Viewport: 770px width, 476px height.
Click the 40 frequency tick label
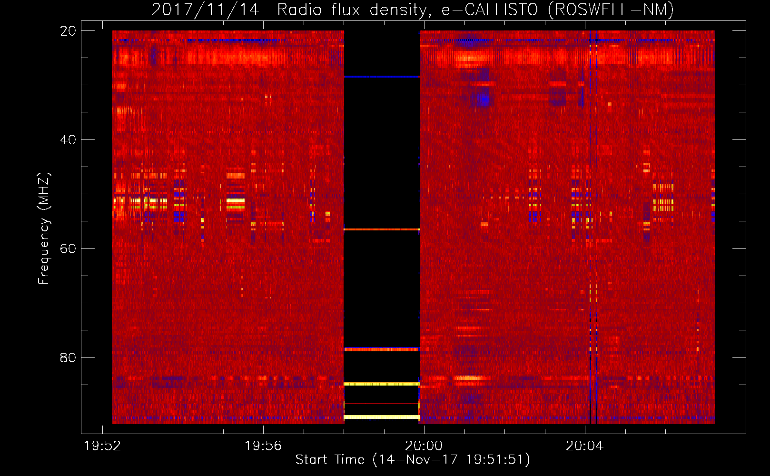point(68,140)
